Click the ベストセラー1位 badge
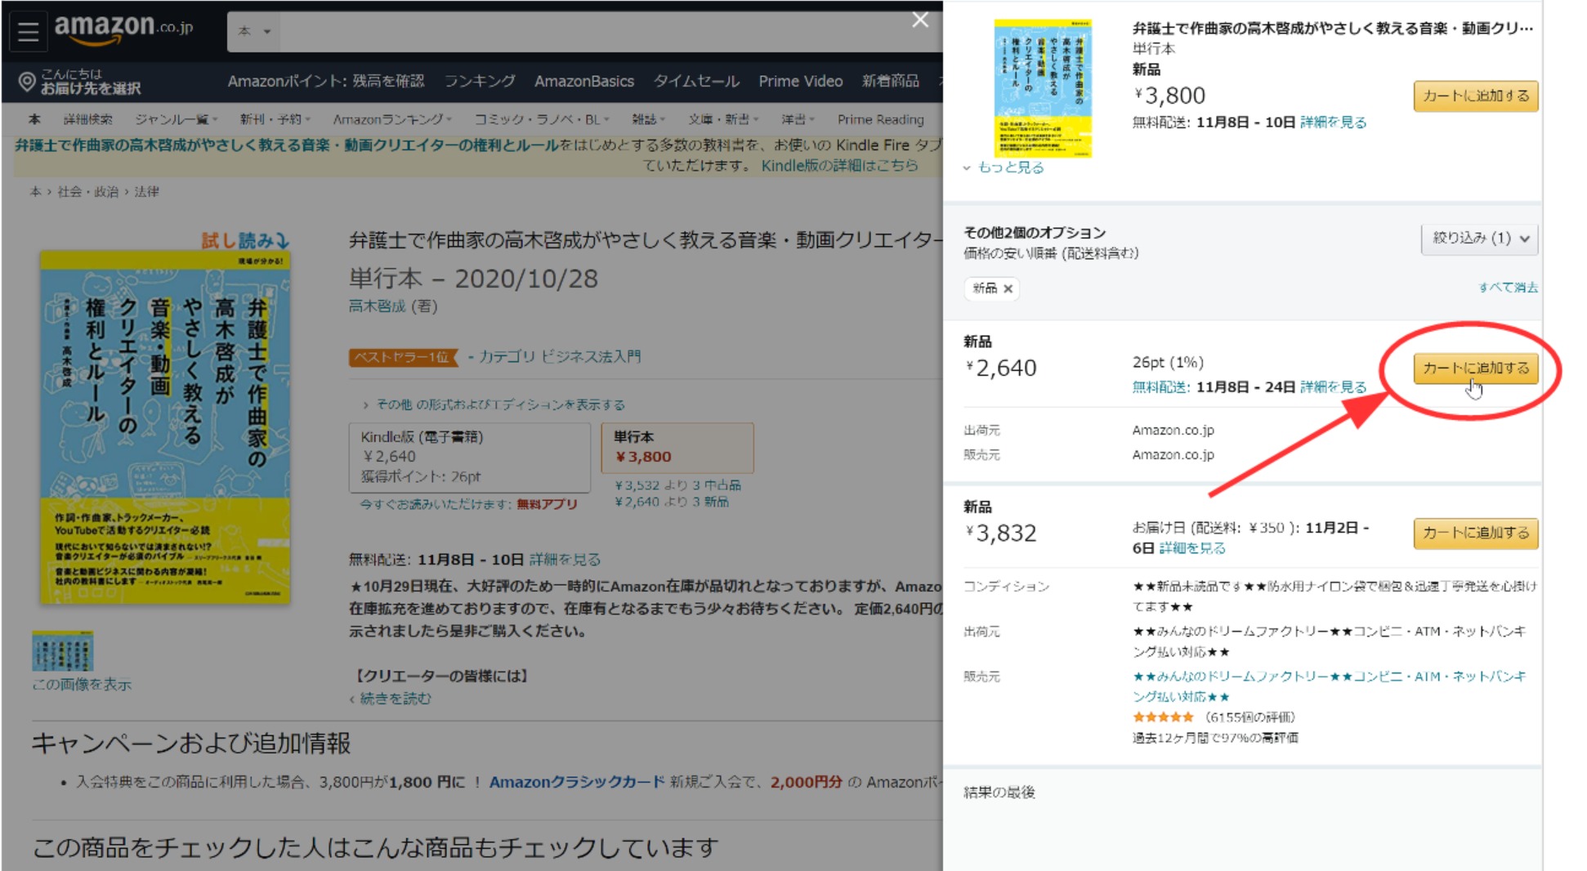Screen dimensions: 1587x871 pyautogui.click(x=402, y=357)
